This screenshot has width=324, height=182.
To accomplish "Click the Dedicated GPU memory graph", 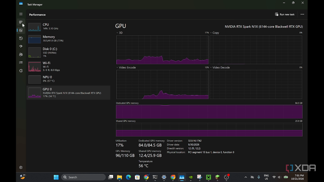I will 209,112.
